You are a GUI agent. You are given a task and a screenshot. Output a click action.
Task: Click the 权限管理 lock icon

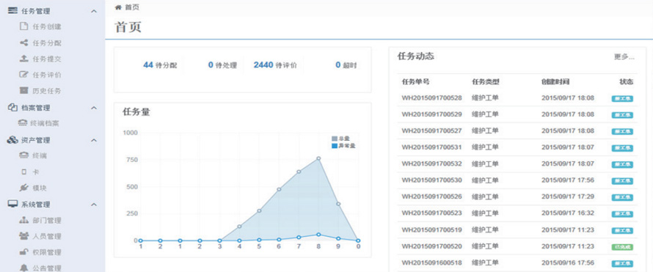click(x=23, y=252)
